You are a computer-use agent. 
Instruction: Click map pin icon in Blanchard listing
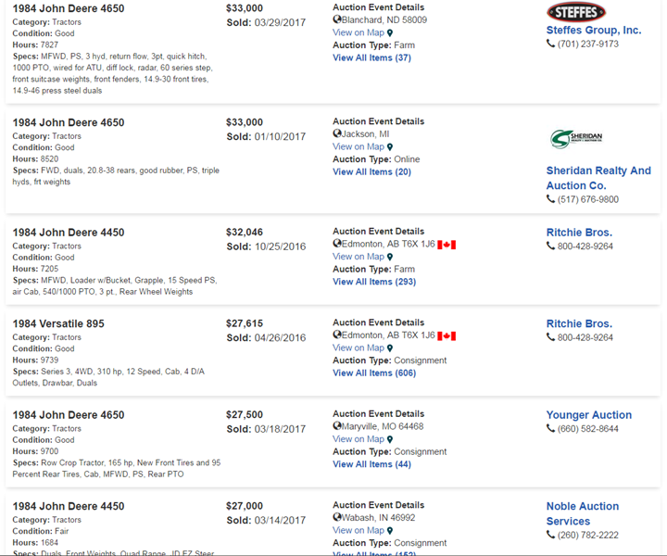pyautogui.click(x=390, y=33)
